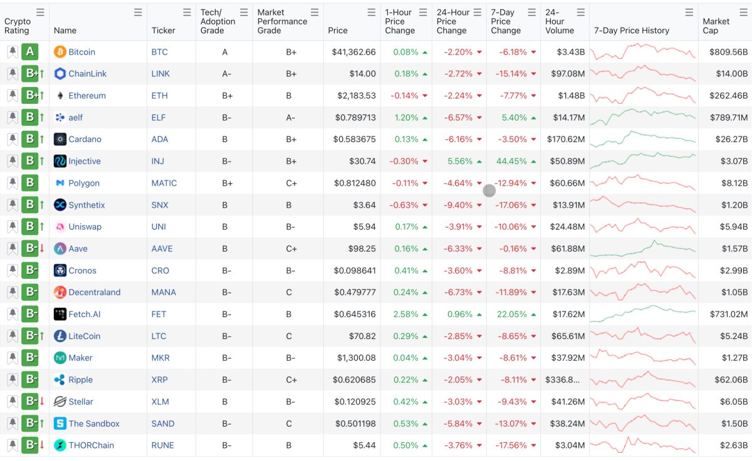
Task: Click the B rating badge in the Polygon row
Action: point(30,183)
